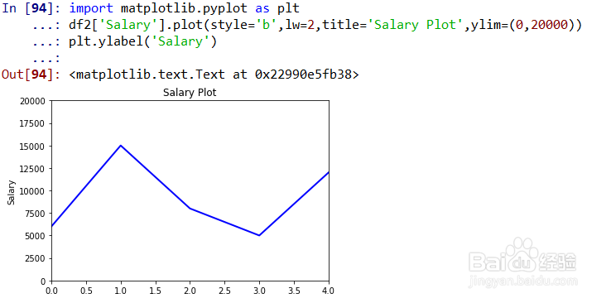611x303 pixels.
Task: Click the matplotlib.text.Text output line
Action: point(214,75)
